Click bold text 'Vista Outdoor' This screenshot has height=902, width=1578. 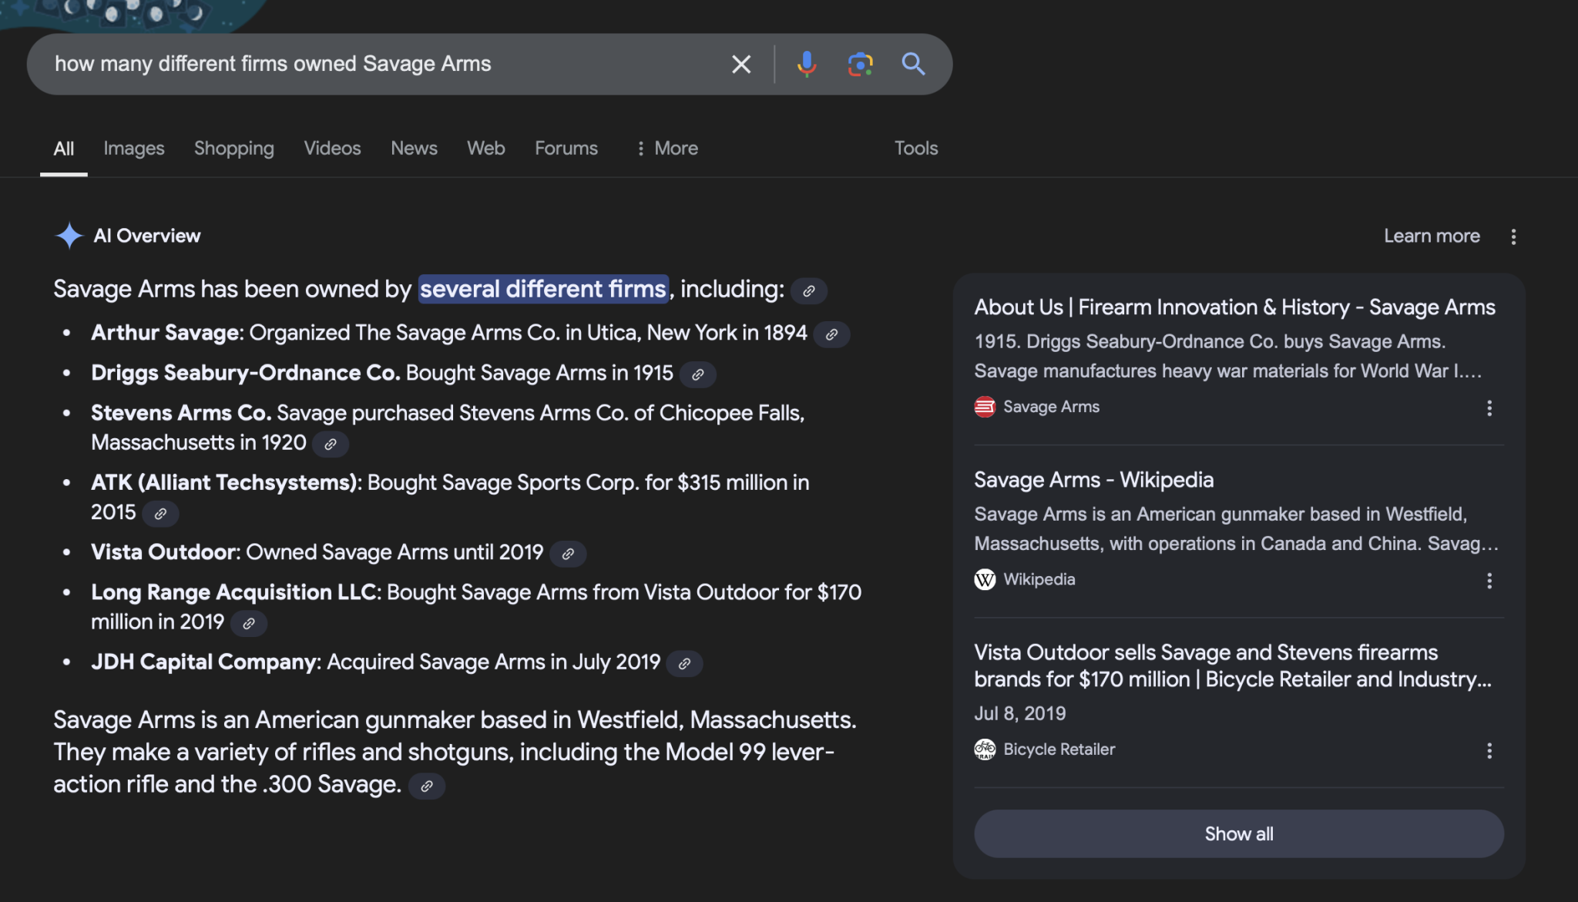(x=163, y=552)
